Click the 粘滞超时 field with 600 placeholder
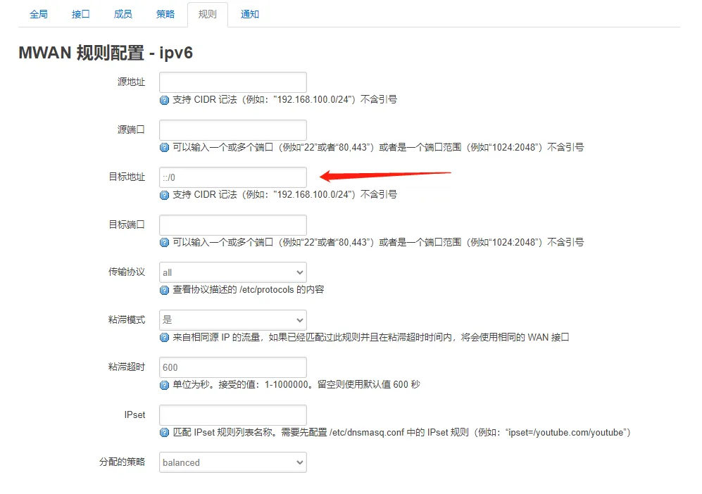This screenshot has width=702, height=494. point(233,367)
